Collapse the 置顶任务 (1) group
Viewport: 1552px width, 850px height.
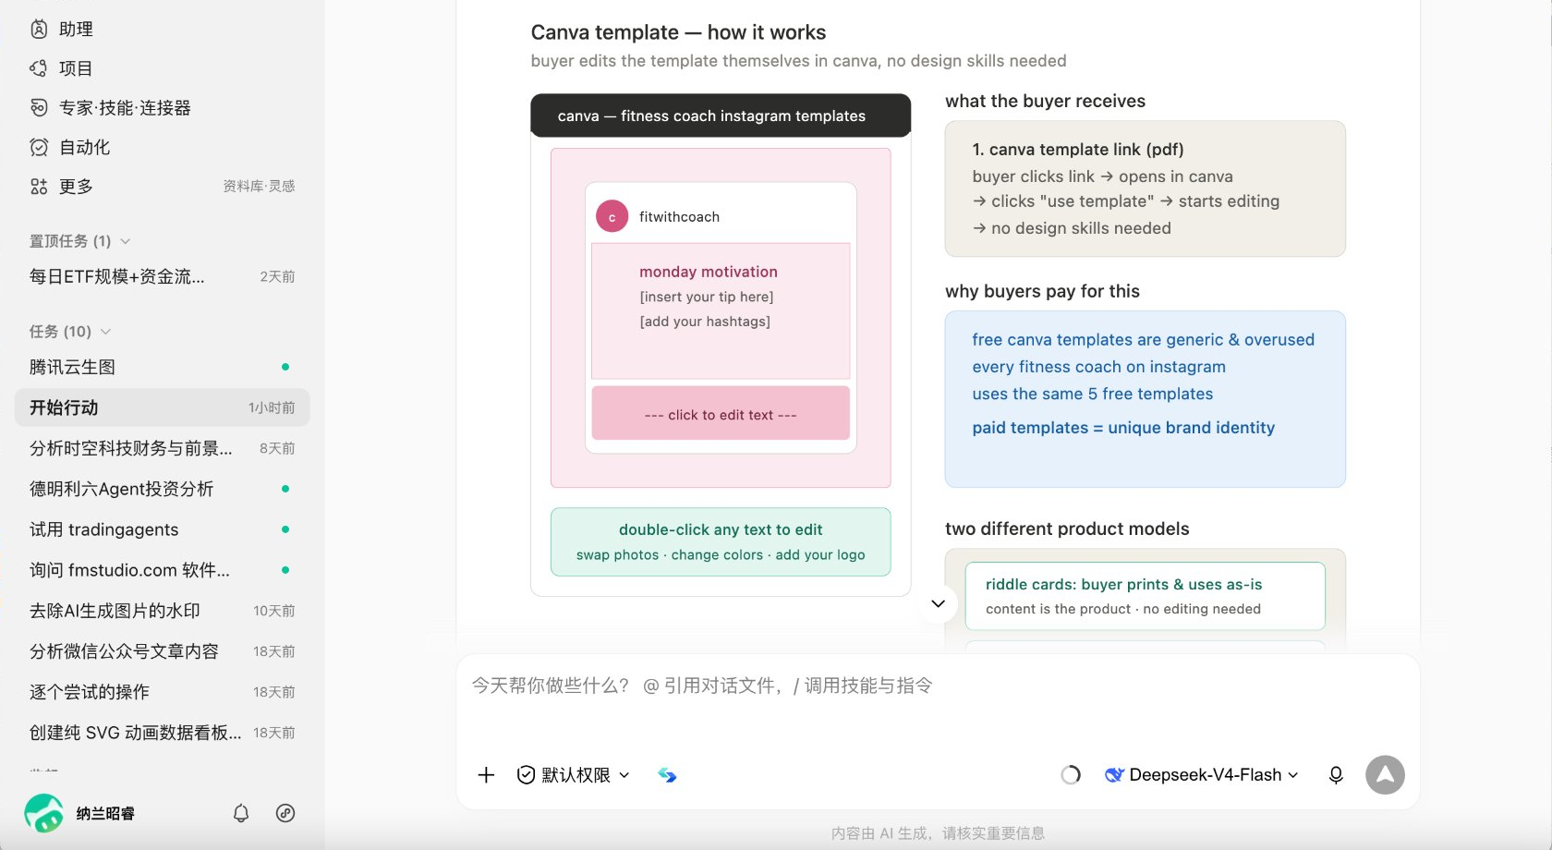[79, 241]
